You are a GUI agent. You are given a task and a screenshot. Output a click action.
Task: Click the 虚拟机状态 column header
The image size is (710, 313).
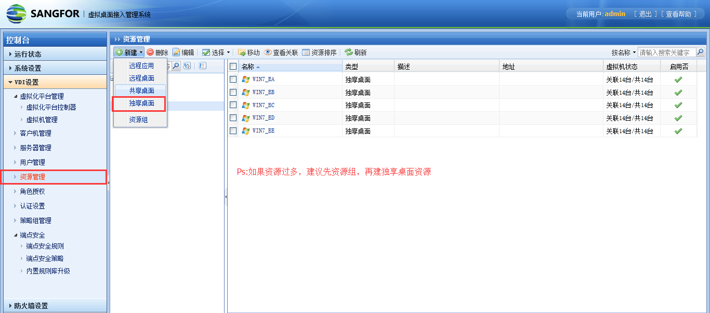(x=632, y=67)
